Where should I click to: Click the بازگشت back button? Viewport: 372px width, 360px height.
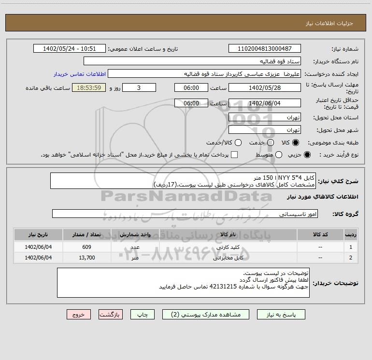click(111, 315)
